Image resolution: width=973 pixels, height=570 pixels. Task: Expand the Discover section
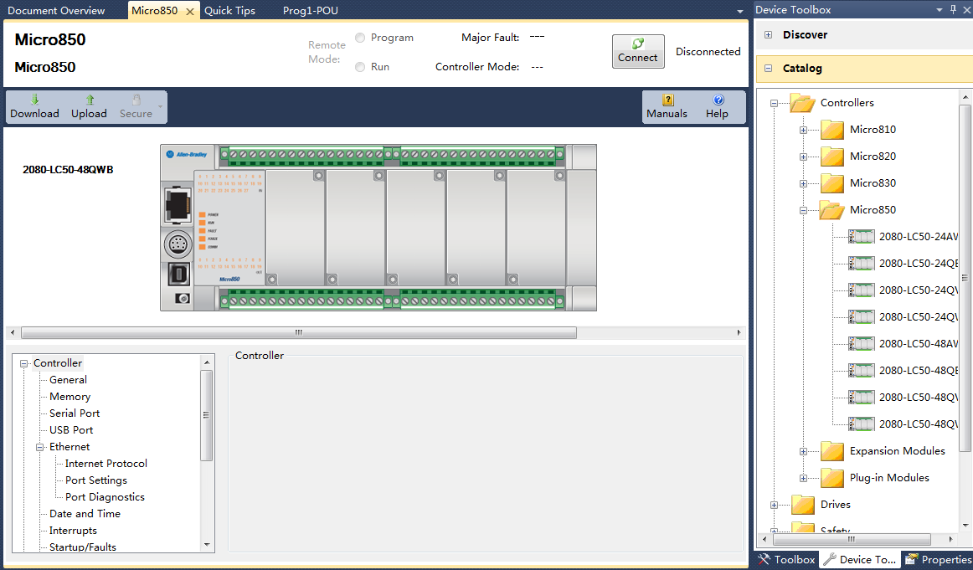(x=769, y=35)
